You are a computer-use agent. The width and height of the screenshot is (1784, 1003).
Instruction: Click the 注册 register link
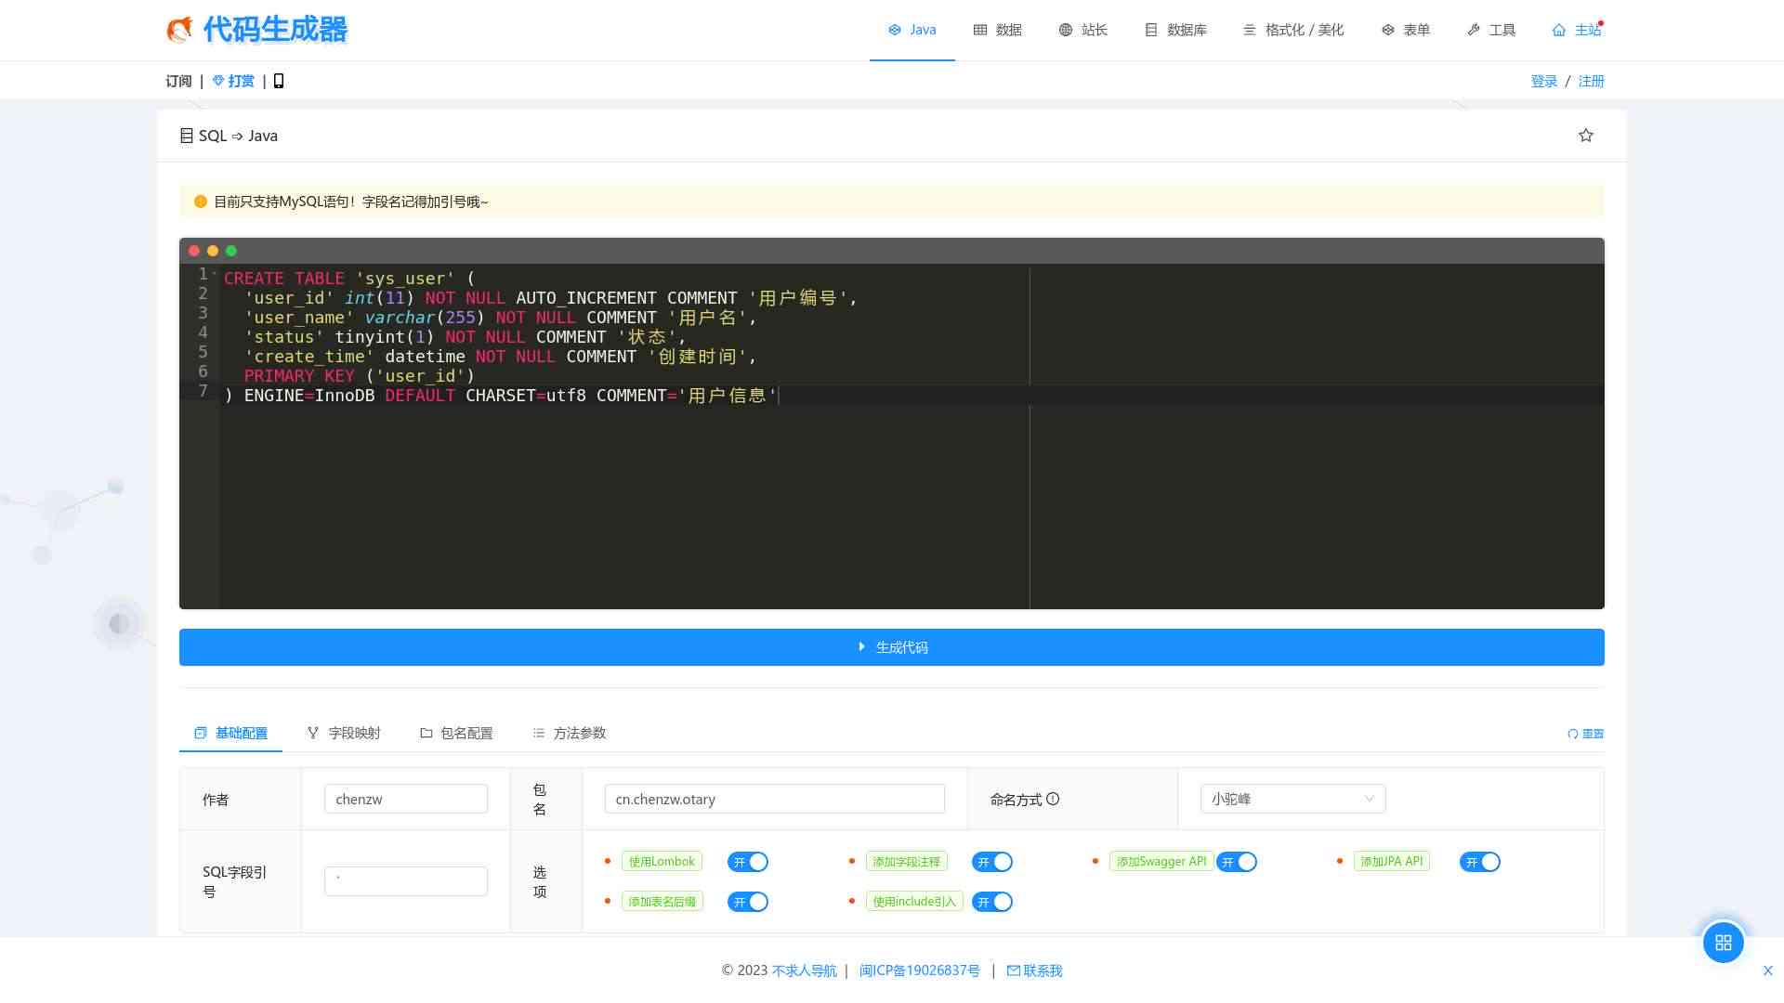(1592, 81)
